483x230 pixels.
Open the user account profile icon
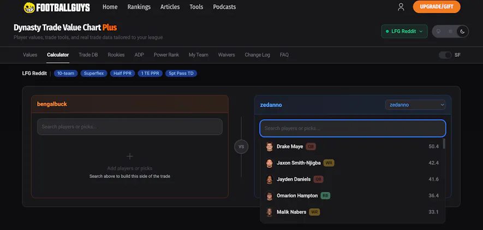[x=401, y=7]
